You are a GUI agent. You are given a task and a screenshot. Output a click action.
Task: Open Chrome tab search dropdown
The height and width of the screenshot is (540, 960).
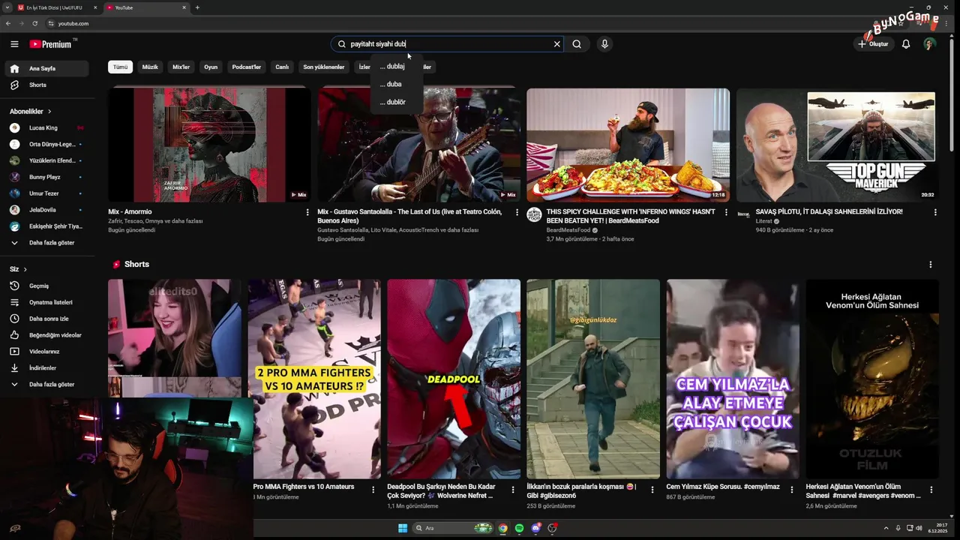(7, 7)
